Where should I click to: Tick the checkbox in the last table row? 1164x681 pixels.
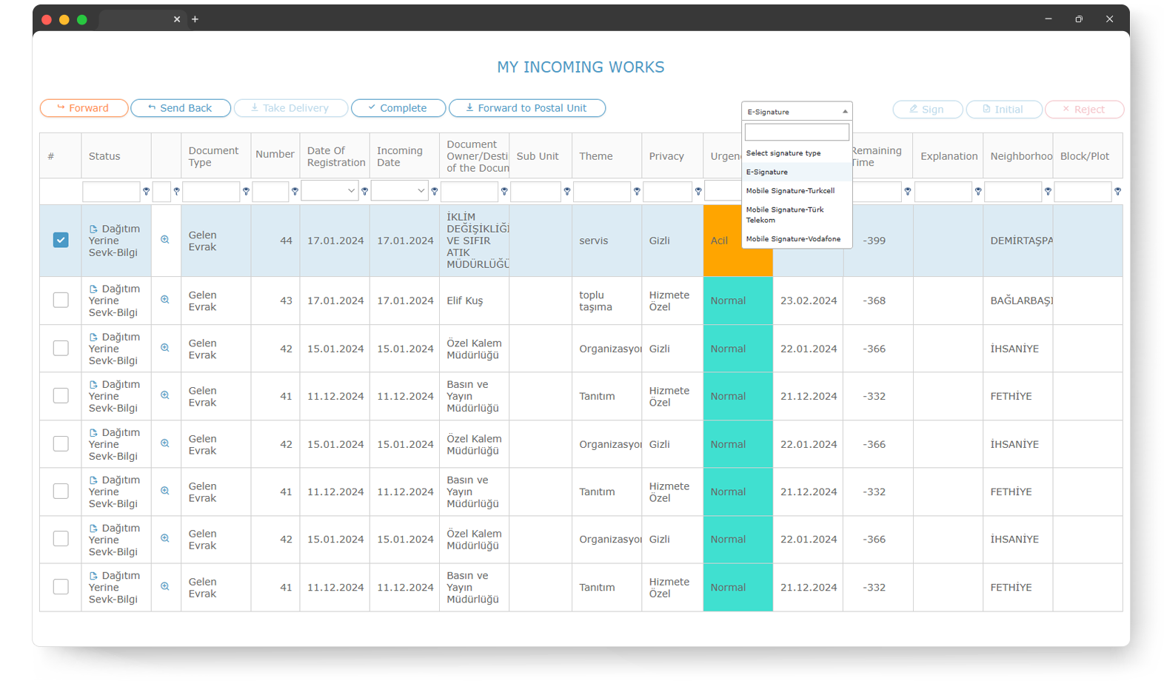(x=61, y=586)
